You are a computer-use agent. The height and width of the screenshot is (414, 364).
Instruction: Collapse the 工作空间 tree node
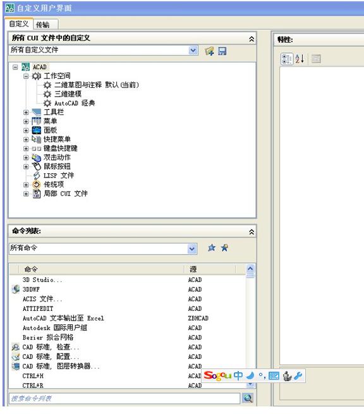(x=26, y=76)
